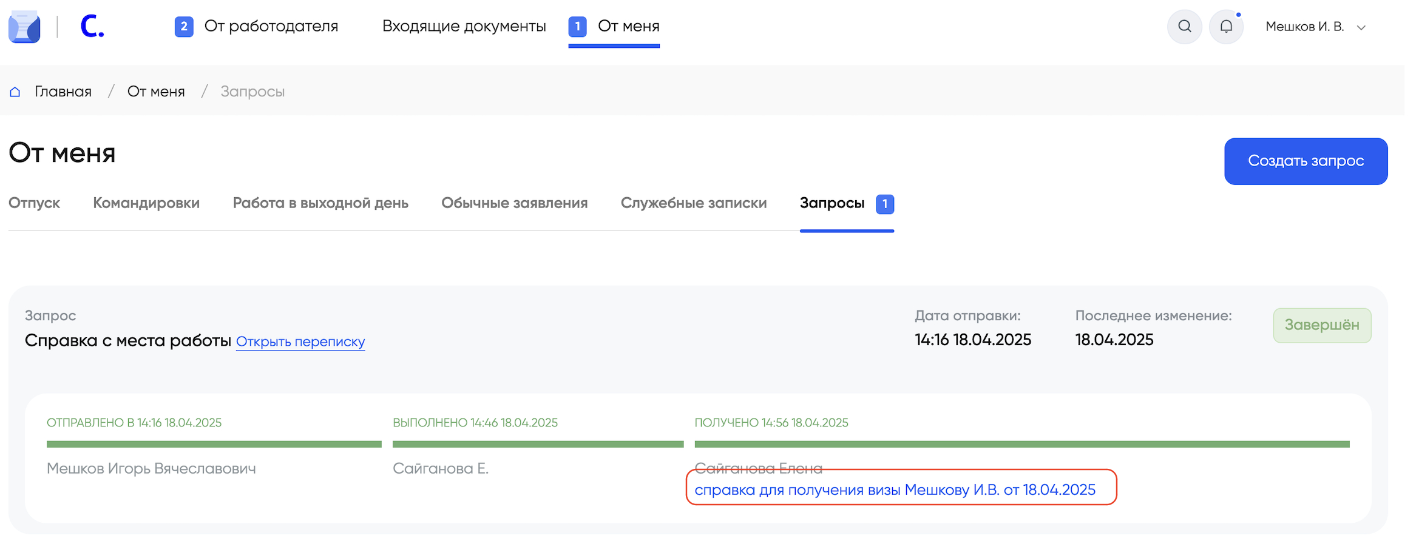This screenshot has height=541, width=1419.
Task: Click the badge 1 beside Запросы tab
Action: tap(884, 204)
